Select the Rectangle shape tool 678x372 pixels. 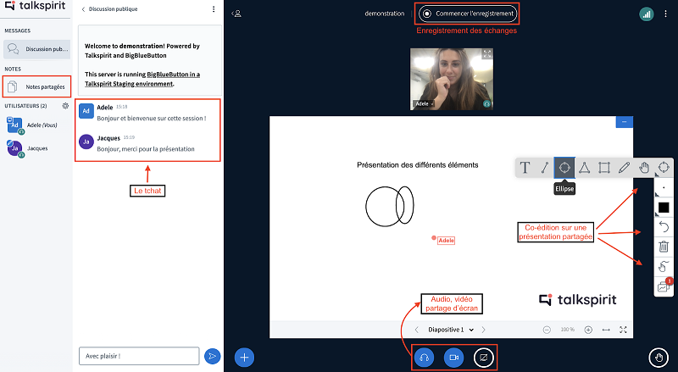coord(604,168)
